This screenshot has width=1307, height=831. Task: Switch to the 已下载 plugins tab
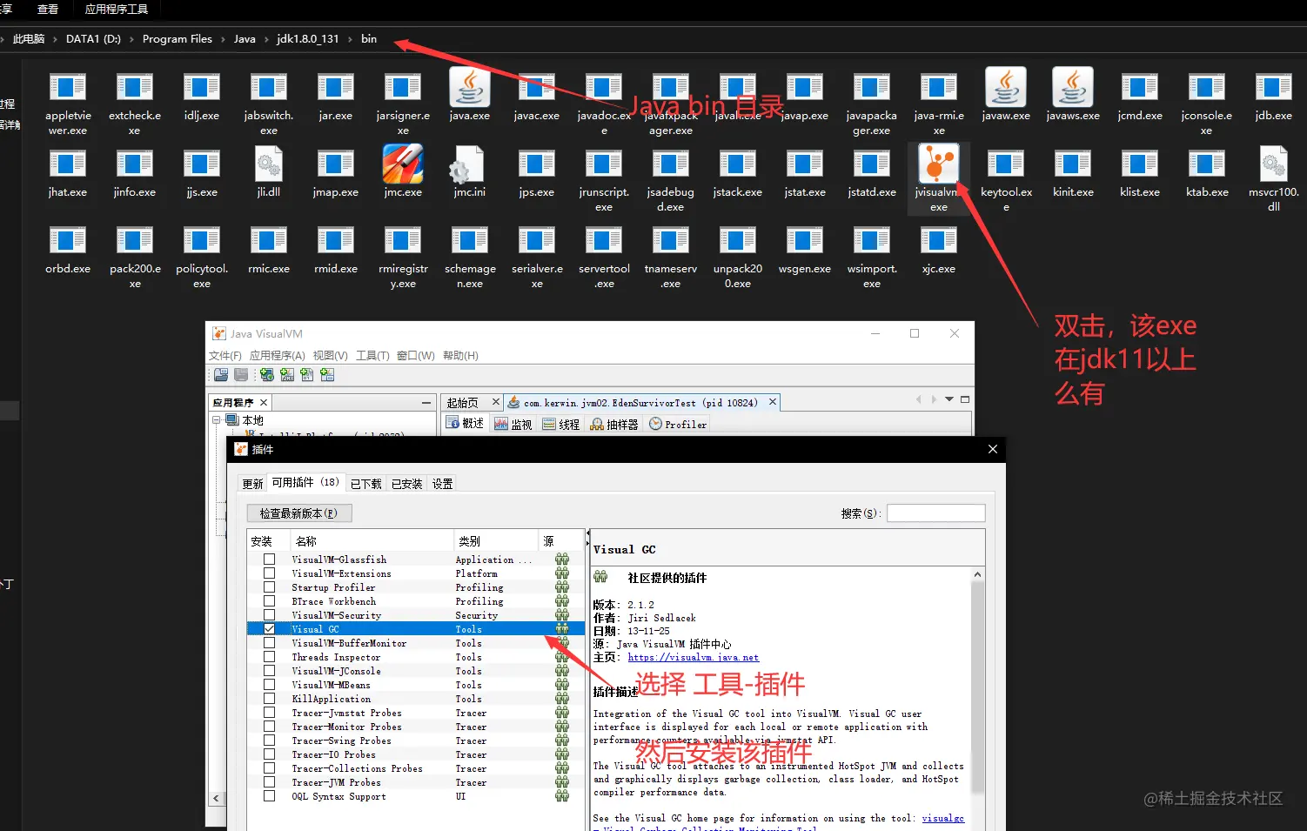(365, 484)
